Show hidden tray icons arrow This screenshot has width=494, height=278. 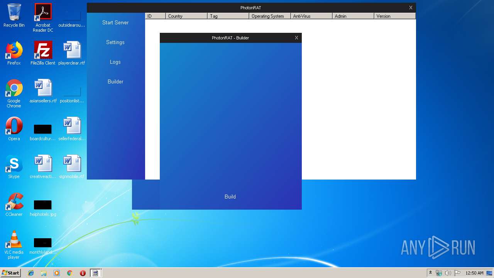(430, 273)
